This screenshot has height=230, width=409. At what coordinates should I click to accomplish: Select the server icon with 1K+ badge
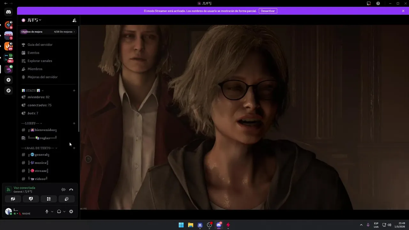tap(9, 58)
